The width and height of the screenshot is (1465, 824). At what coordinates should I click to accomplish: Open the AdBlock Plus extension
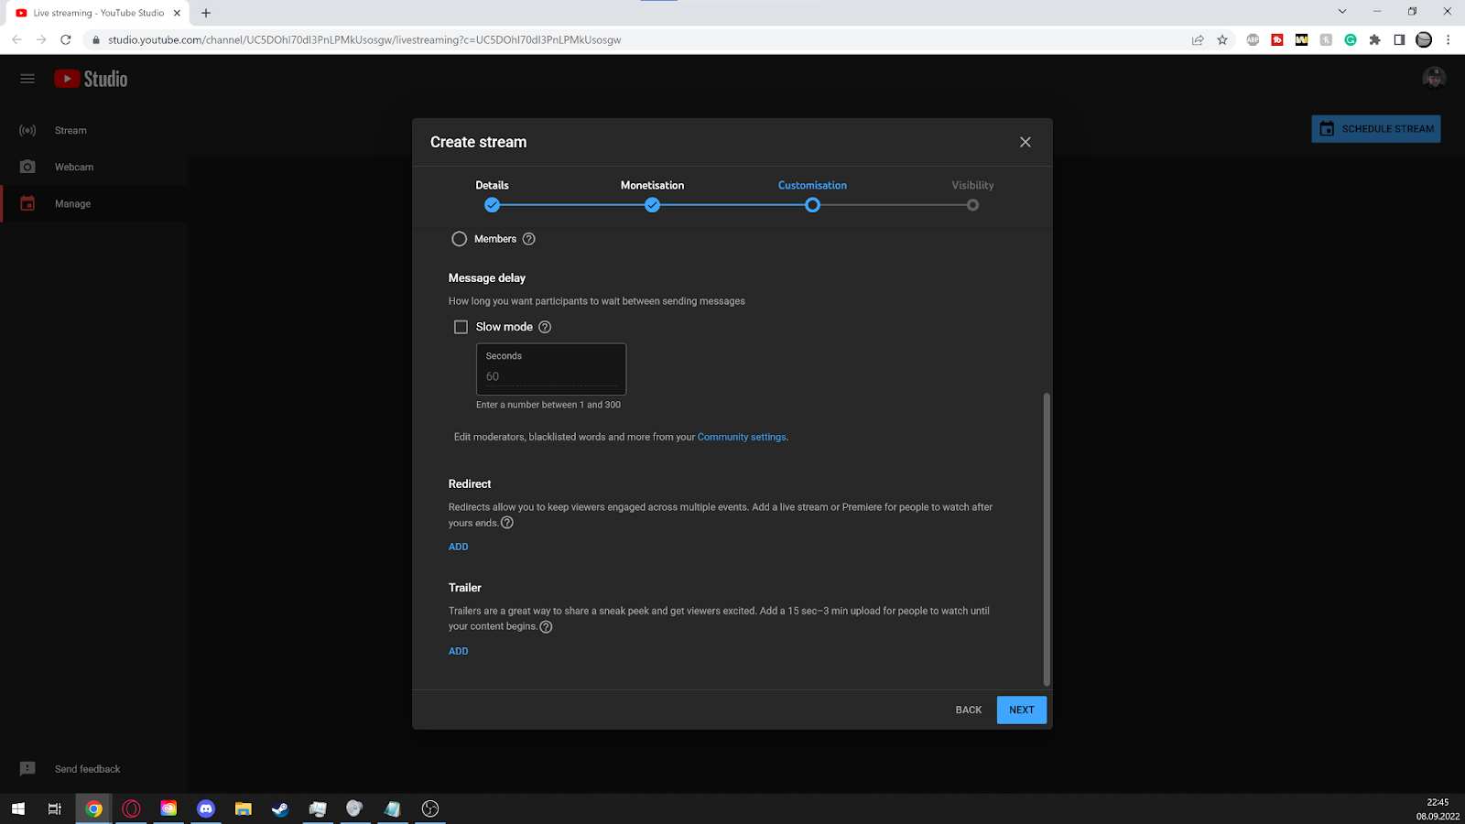1253,39
